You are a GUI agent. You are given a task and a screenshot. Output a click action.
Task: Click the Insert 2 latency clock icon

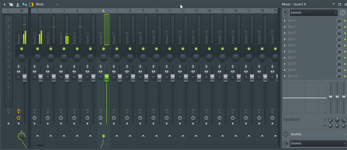pos(48,118)
